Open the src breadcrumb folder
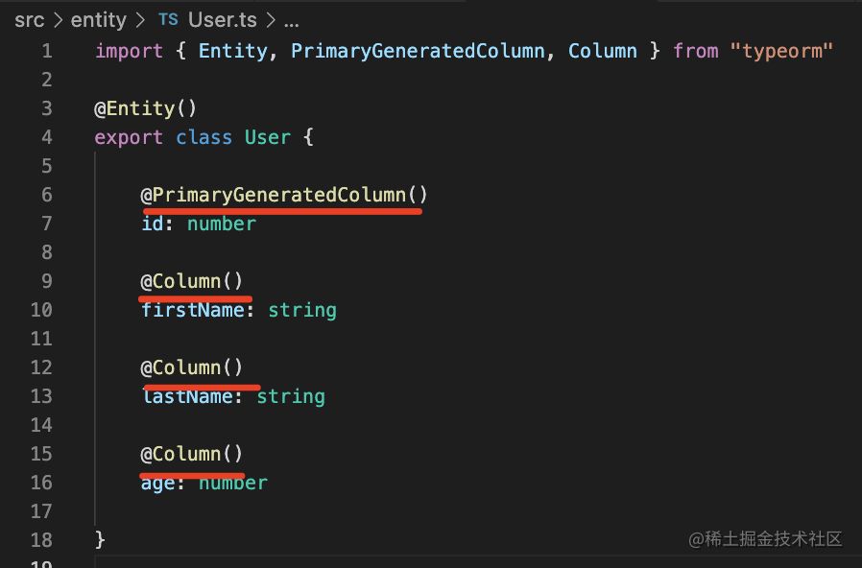Image resolution: width=862 pixels, height=568 pixels. [x=29, y=20]
